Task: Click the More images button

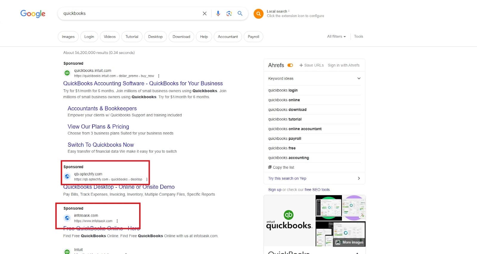Action: click(x=349, y=242)
